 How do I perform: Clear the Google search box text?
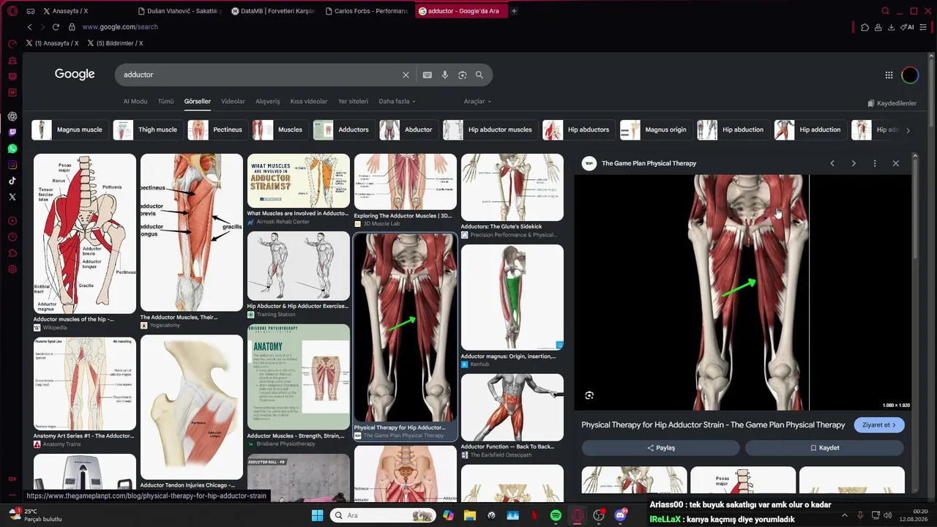click(x=406, y=75)
